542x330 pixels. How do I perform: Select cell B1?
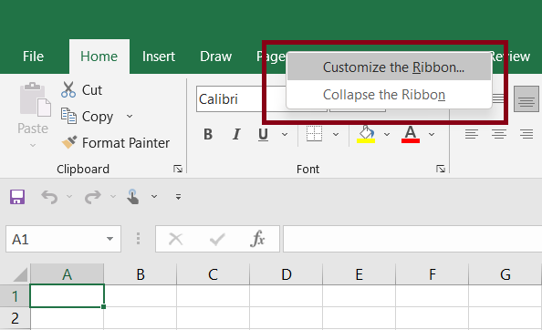(141, 296)
